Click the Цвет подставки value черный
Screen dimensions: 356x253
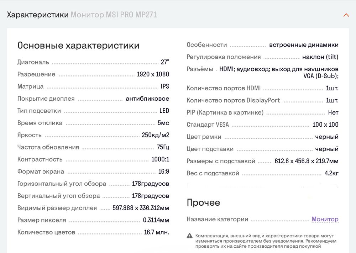327,149
